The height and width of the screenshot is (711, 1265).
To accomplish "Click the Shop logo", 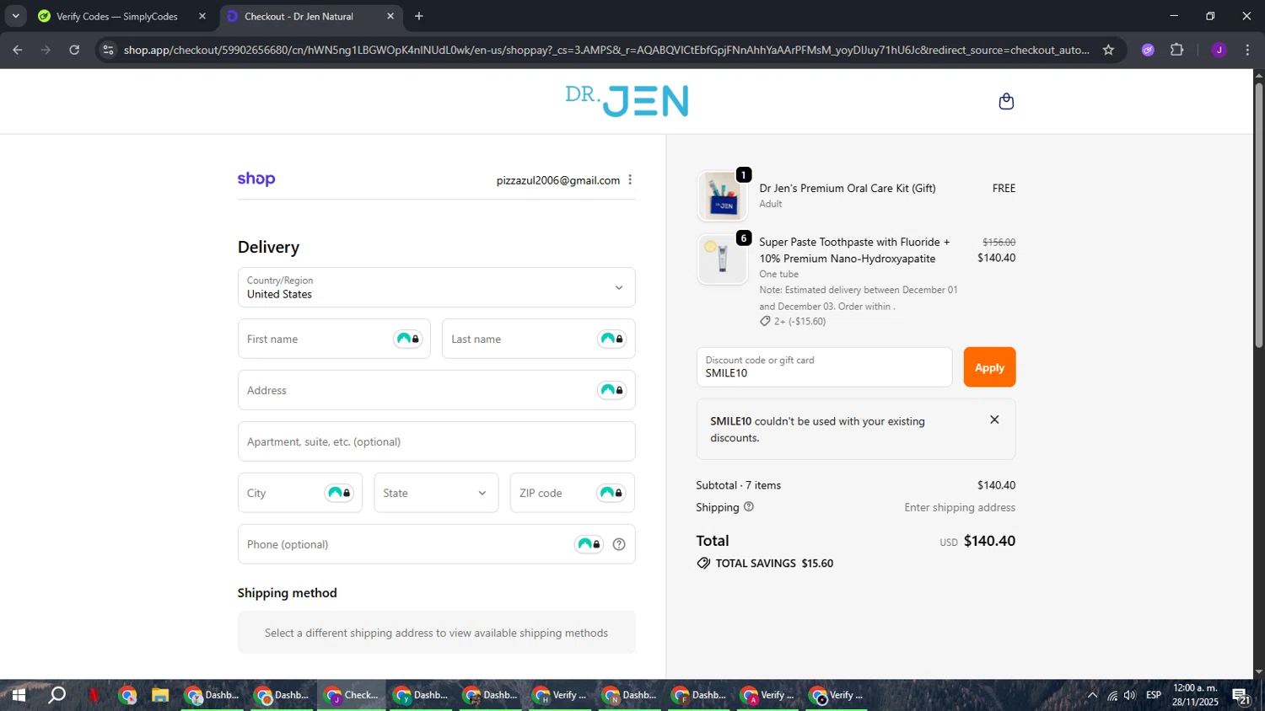I will [x=256, y=179].
